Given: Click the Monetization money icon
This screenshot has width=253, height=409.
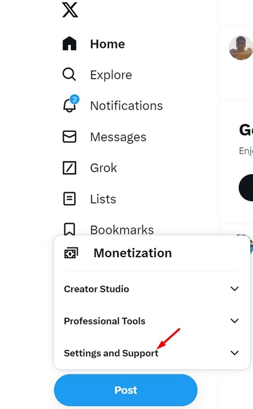Looking at the screenshot, I should coord(71,253).
